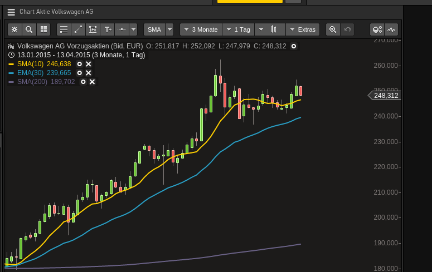Click the H: 252,092 high value
The width and height of the screenshot is (432, 272).
pyautogui.click(x=198, y=46)
